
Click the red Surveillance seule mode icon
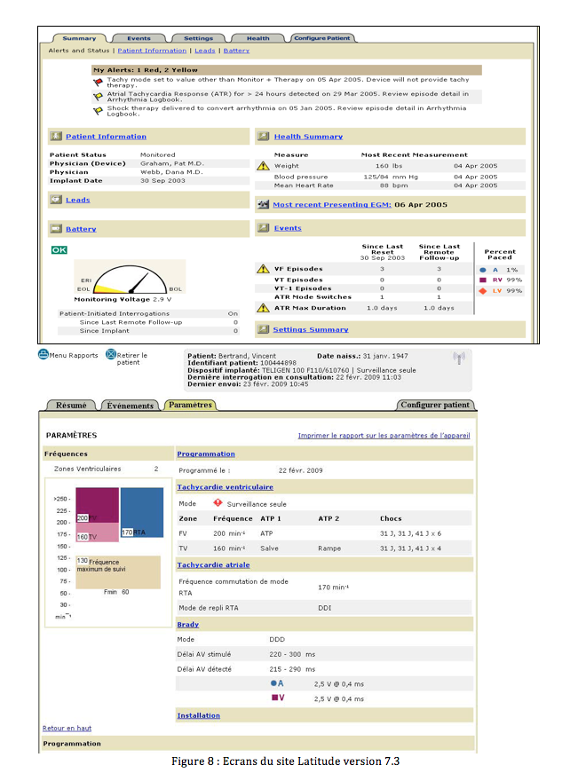point(218,503)
